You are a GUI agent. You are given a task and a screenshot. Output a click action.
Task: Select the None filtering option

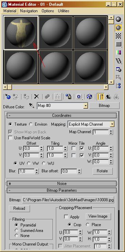click(x=16, y=236)
